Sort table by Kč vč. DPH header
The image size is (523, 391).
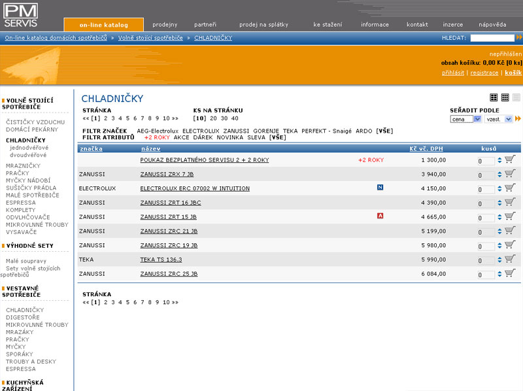pyautogui.click(x=426, y=149)
